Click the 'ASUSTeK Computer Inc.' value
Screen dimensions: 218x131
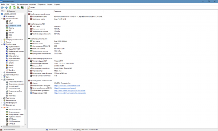point(62,83)
